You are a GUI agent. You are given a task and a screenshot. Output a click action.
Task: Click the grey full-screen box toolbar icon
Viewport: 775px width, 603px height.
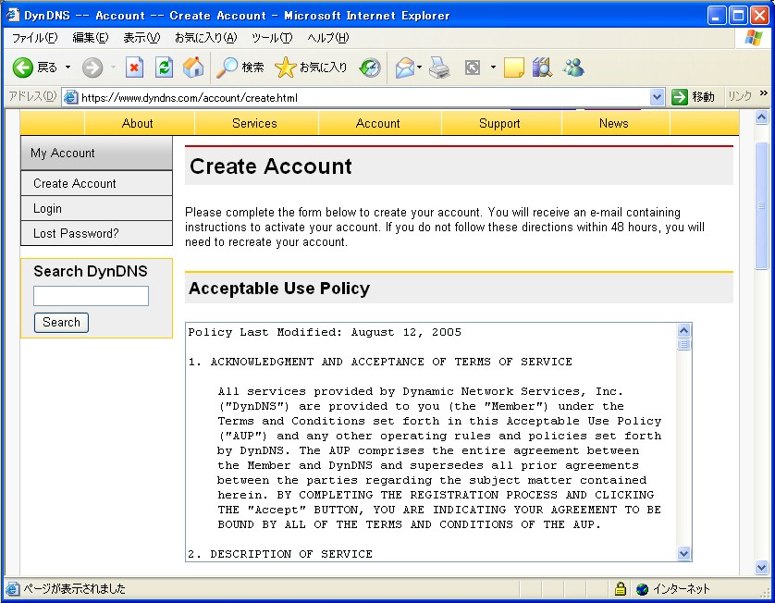tap(473, 68)
